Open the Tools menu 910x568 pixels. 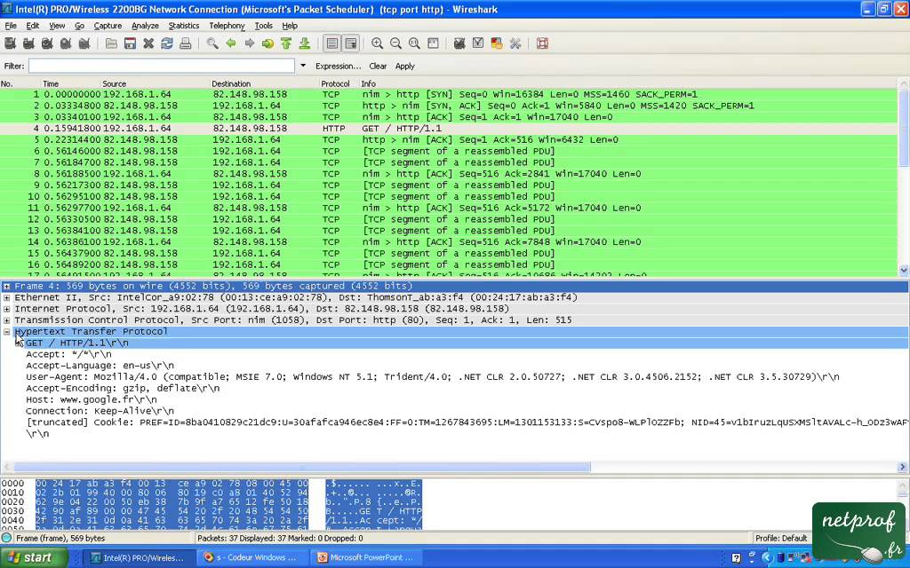click(263, 26)
